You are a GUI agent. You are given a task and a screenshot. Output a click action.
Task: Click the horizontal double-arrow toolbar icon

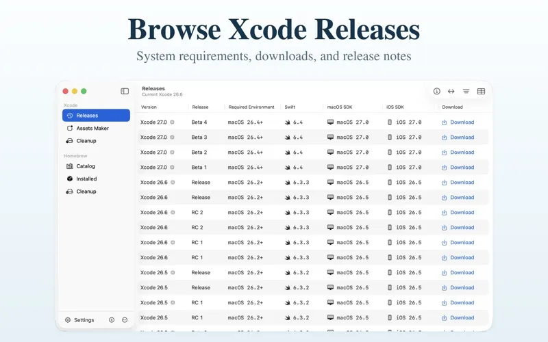point(451,92)
